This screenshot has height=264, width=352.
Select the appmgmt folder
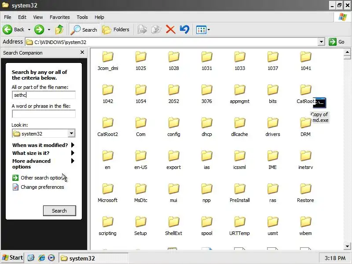(x=239, y=94)
